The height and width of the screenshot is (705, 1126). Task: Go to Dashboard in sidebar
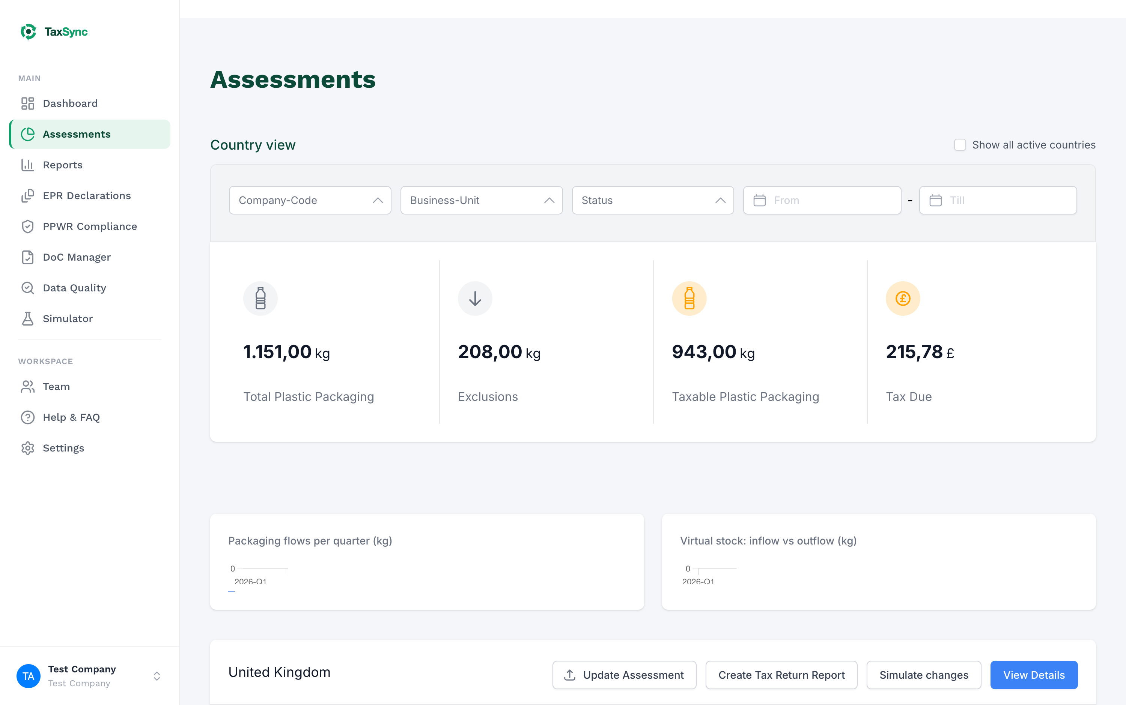click(x=90, y=103)
